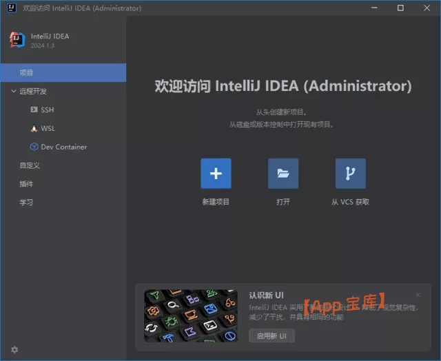The height and width of the screenshot is (361, 441).
Task: Click the Open folder icon
Action: pos(283,174)
